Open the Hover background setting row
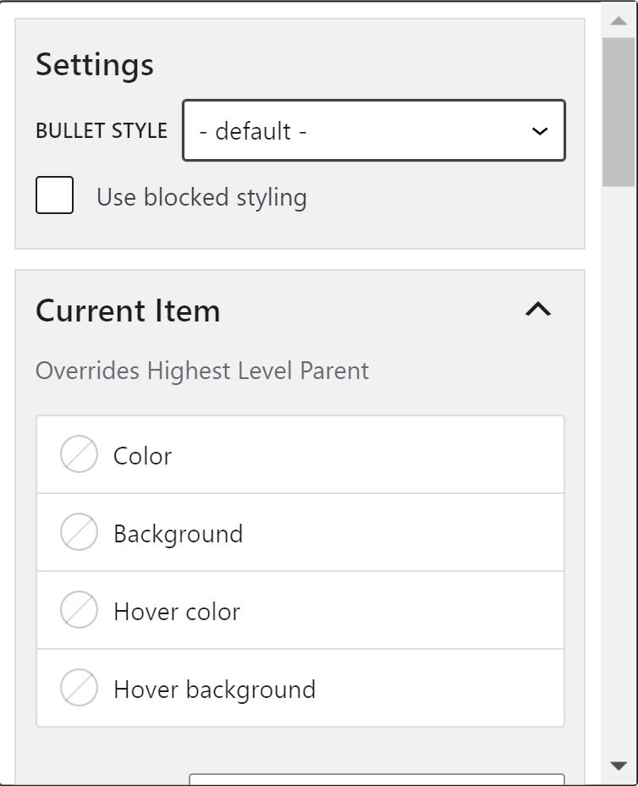Screen dimensions: 638x786 point(300,689)
